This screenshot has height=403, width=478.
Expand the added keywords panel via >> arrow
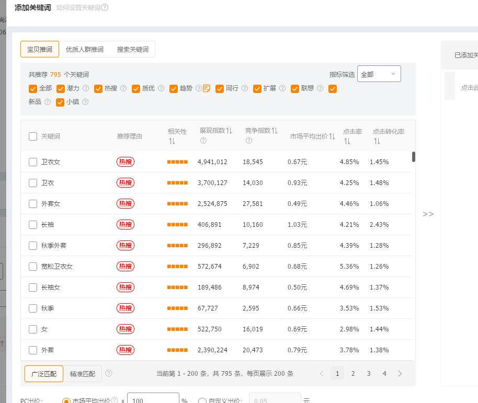pos(428,214)
